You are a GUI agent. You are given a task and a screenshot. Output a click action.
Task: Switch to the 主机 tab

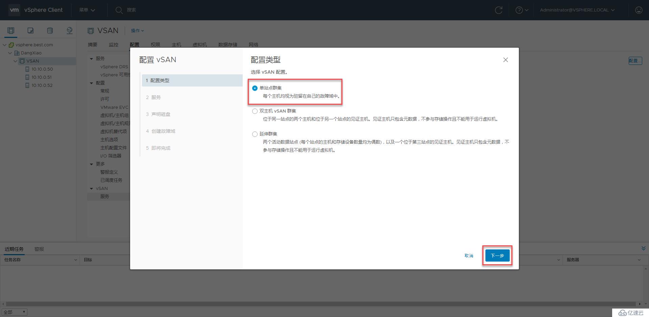click(176, 45)
